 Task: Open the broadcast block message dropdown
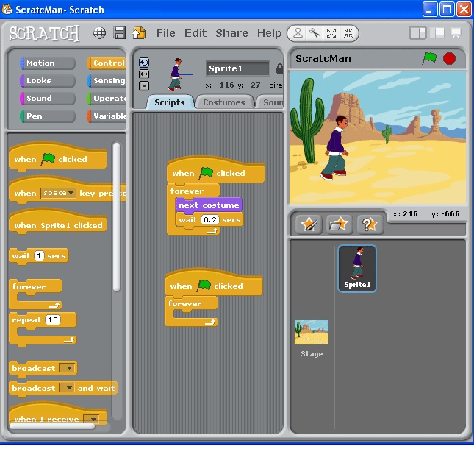point(67,368)
